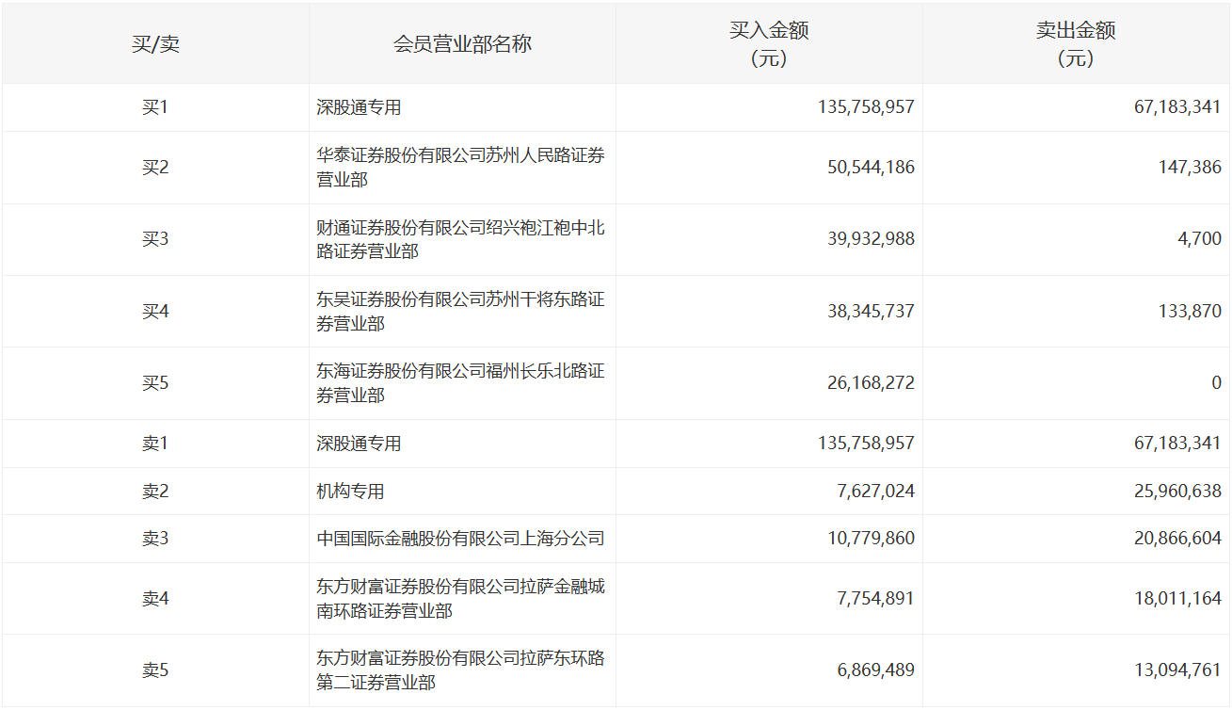Viewport: 1232px width, 710px height.
Task: Select the 卖2 row label
Action: [x=155, y=492]
